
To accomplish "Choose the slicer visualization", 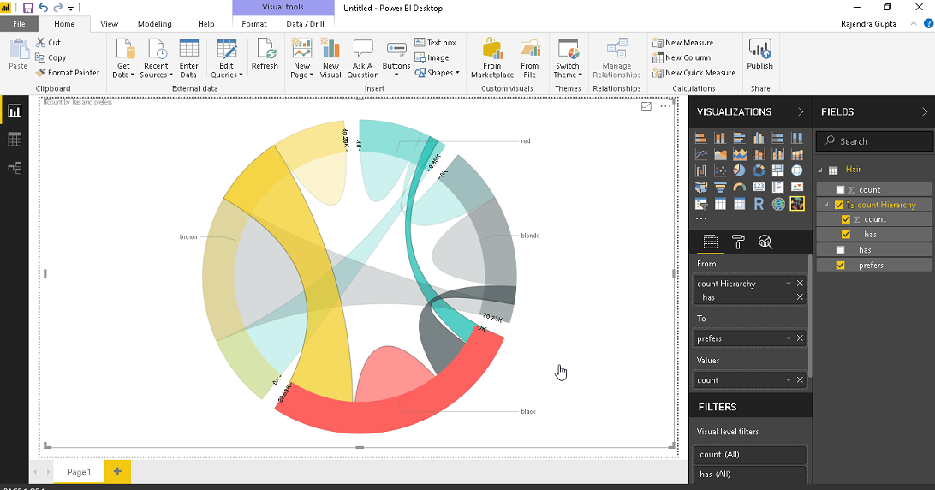I will pyautogui.click(x=701, y=204).
